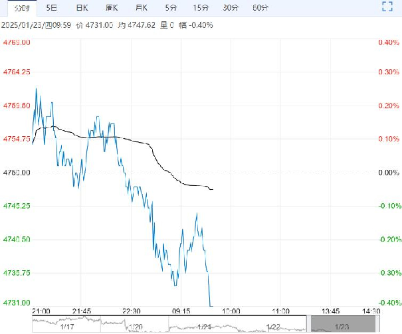402x334 pixels.
Task: Show the 月K monthly candlestick chart
Action: [x=142, y=8]
